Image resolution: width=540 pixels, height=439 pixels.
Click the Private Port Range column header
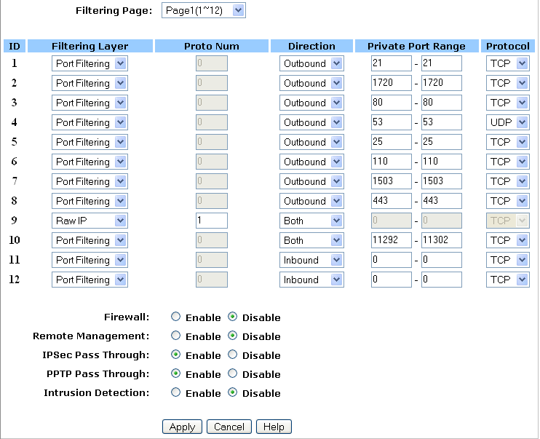(x=417, y=46)
